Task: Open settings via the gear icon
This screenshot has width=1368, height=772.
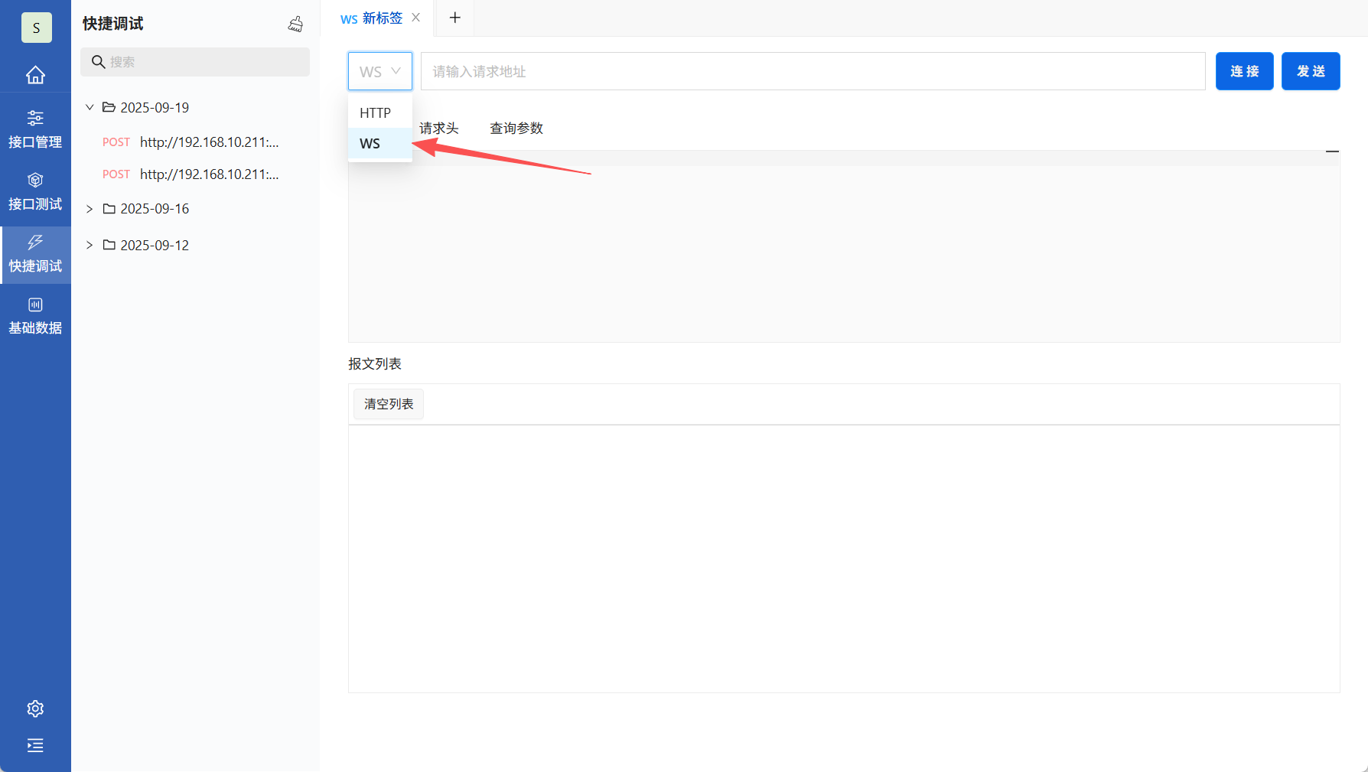Action: 35,708
